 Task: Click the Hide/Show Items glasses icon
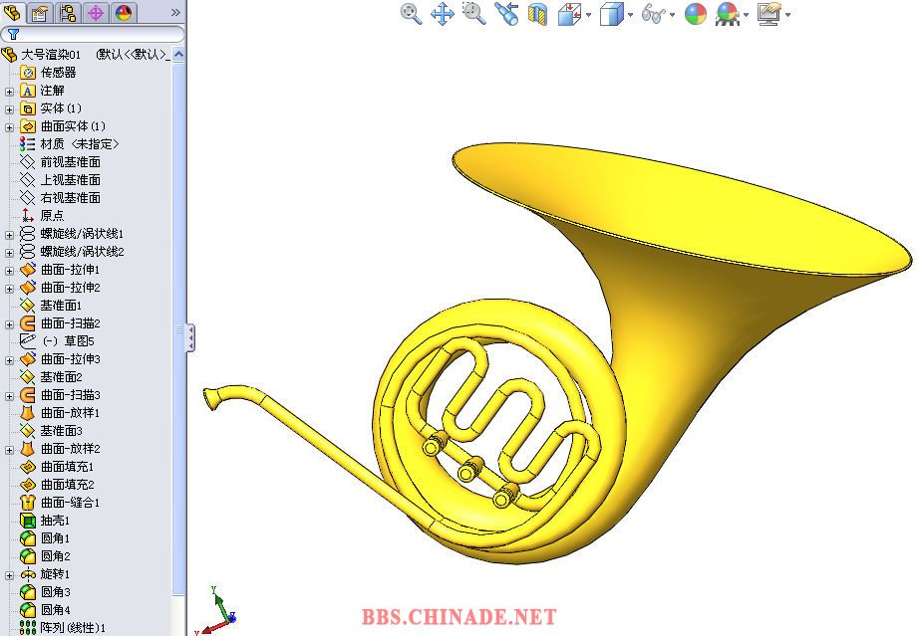pyautogui.click(x=654, y=14)
